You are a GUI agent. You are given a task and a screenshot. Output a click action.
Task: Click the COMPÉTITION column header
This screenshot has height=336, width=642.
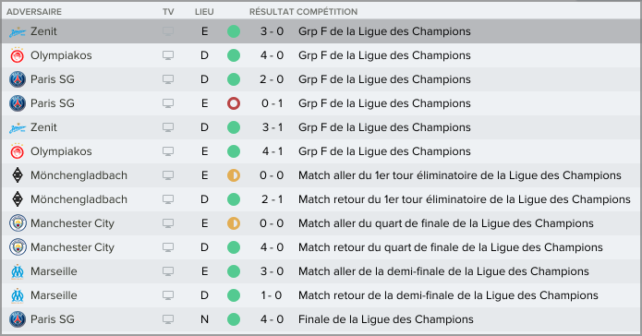pyautogui.click(x=327, y=12)
